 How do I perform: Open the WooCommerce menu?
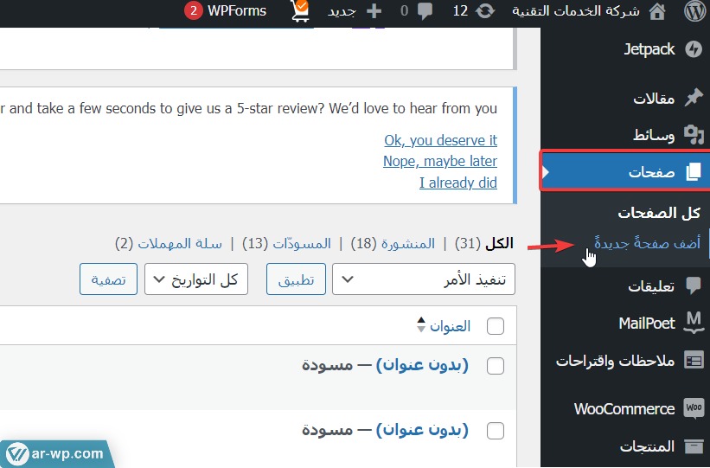coord(625,408)
